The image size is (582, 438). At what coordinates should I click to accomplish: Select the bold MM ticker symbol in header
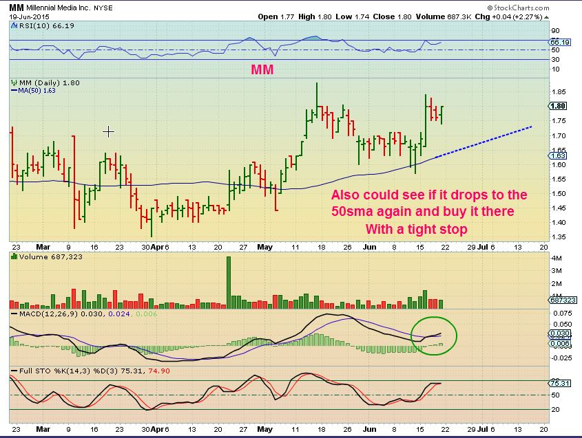point(17,8)
